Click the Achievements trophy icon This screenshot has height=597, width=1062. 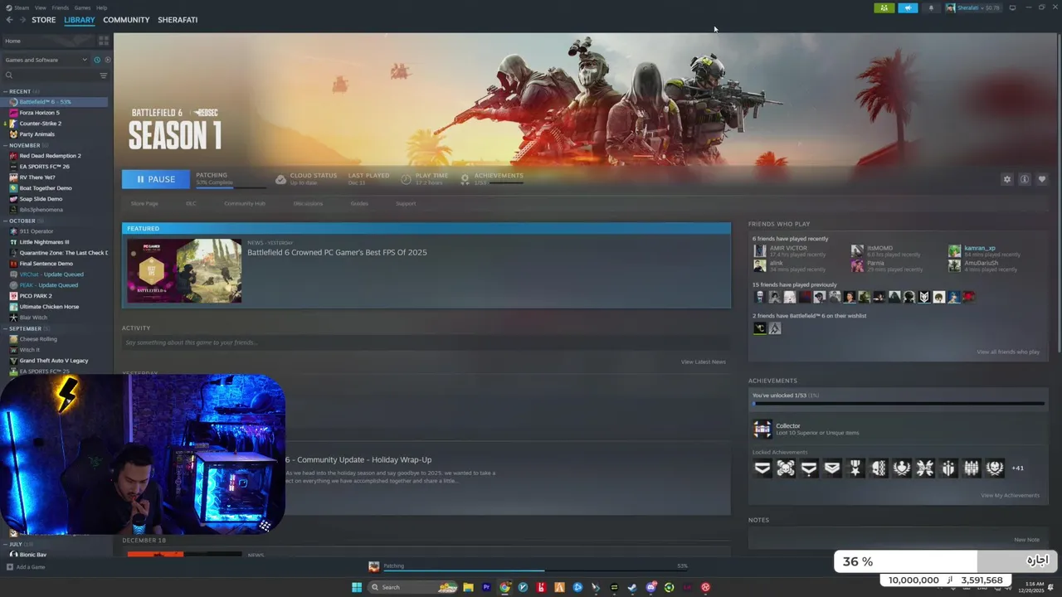pos(465,179)
